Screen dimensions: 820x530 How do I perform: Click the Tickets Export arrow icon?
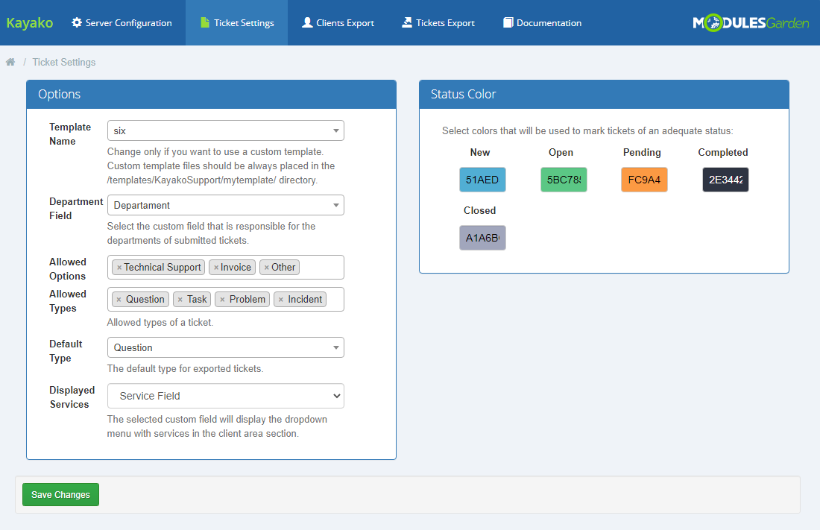pos(407,22)
